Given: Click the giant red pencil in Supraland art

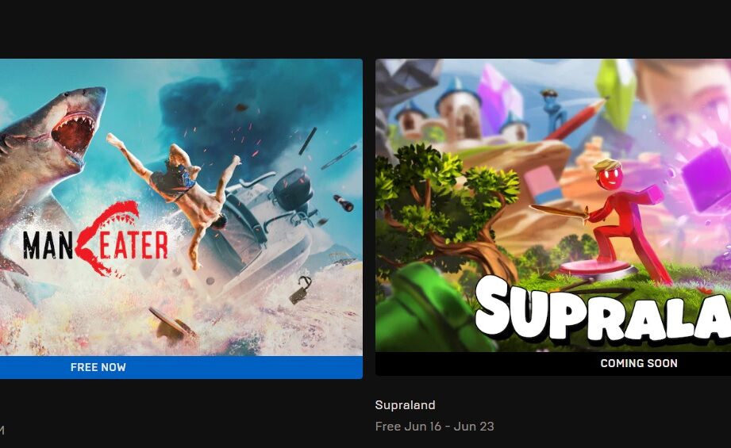Looking at the screenshot, I should tap(576, 119).
